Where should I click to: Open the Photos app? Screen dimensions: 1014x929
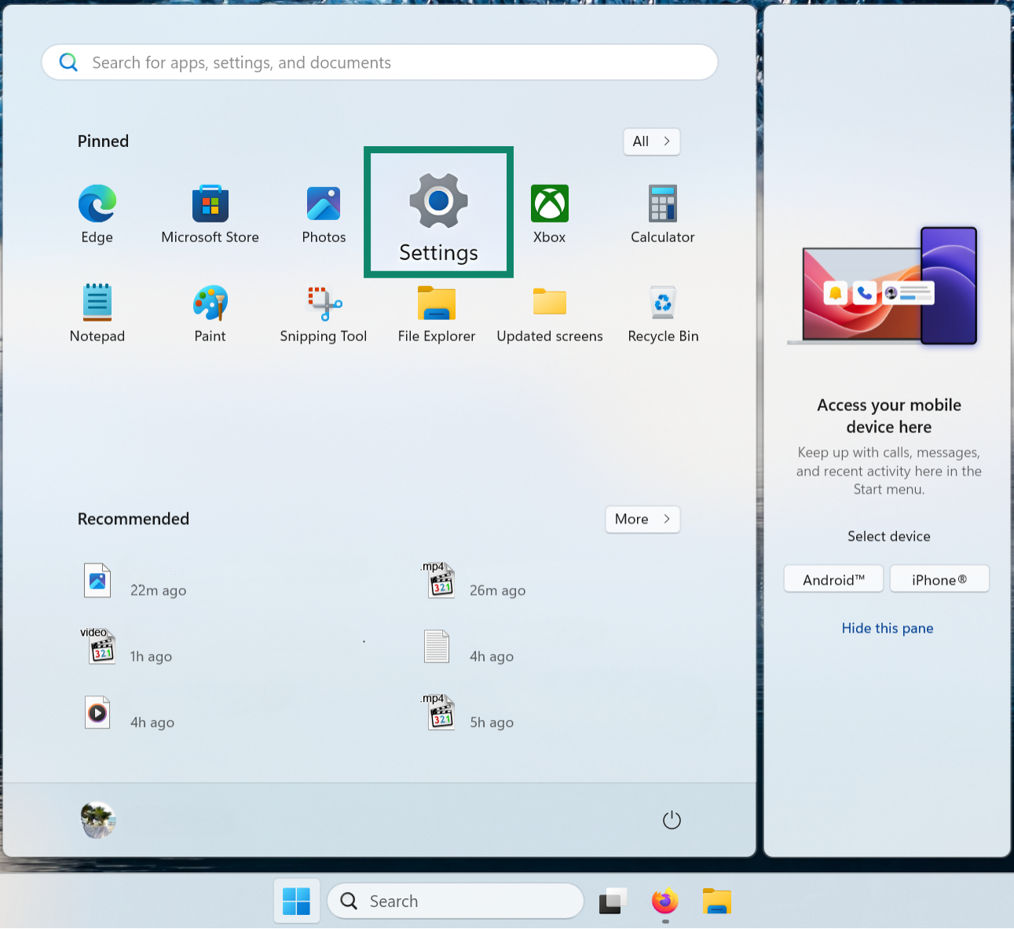pyautogui.click(x=324, y=214)
